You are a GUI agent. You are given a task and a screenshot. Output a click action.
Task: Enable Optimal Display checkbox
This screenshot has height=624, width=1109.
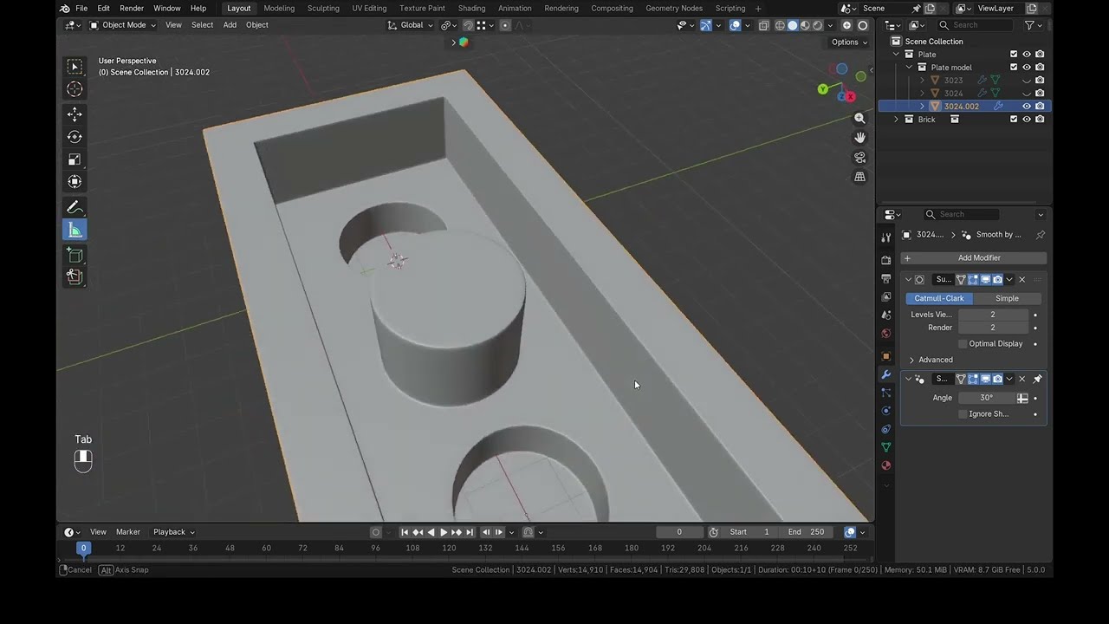(x=963, y=344)
